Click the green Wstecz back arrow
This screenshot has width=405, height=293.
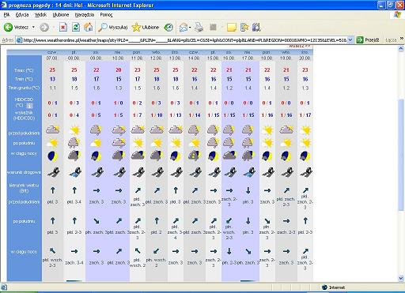coord(8,27)
